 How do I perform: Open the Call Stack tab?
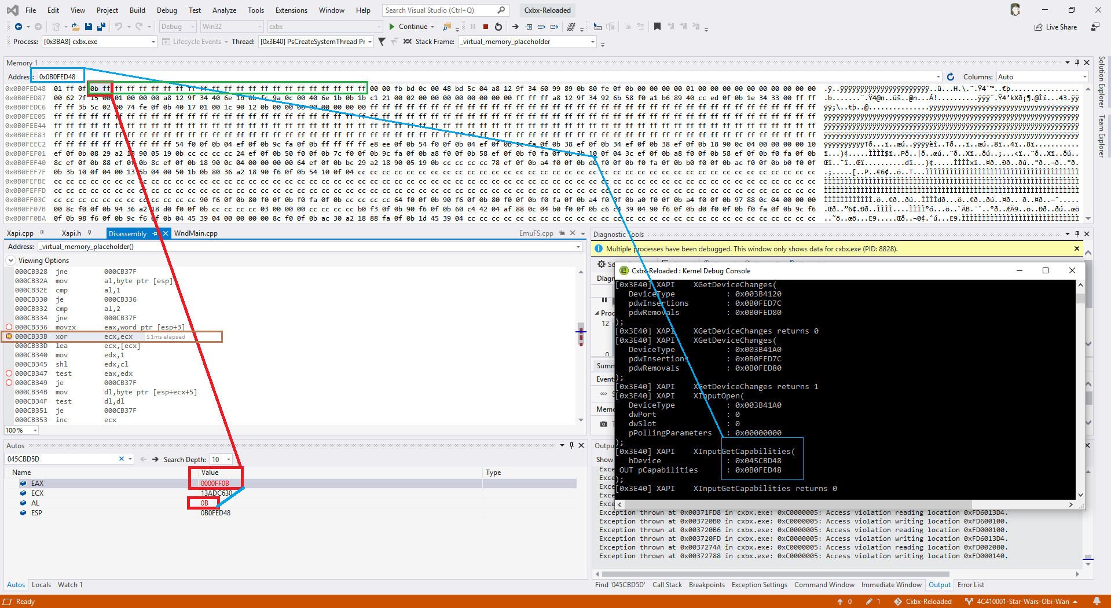(x=667, y=585)
